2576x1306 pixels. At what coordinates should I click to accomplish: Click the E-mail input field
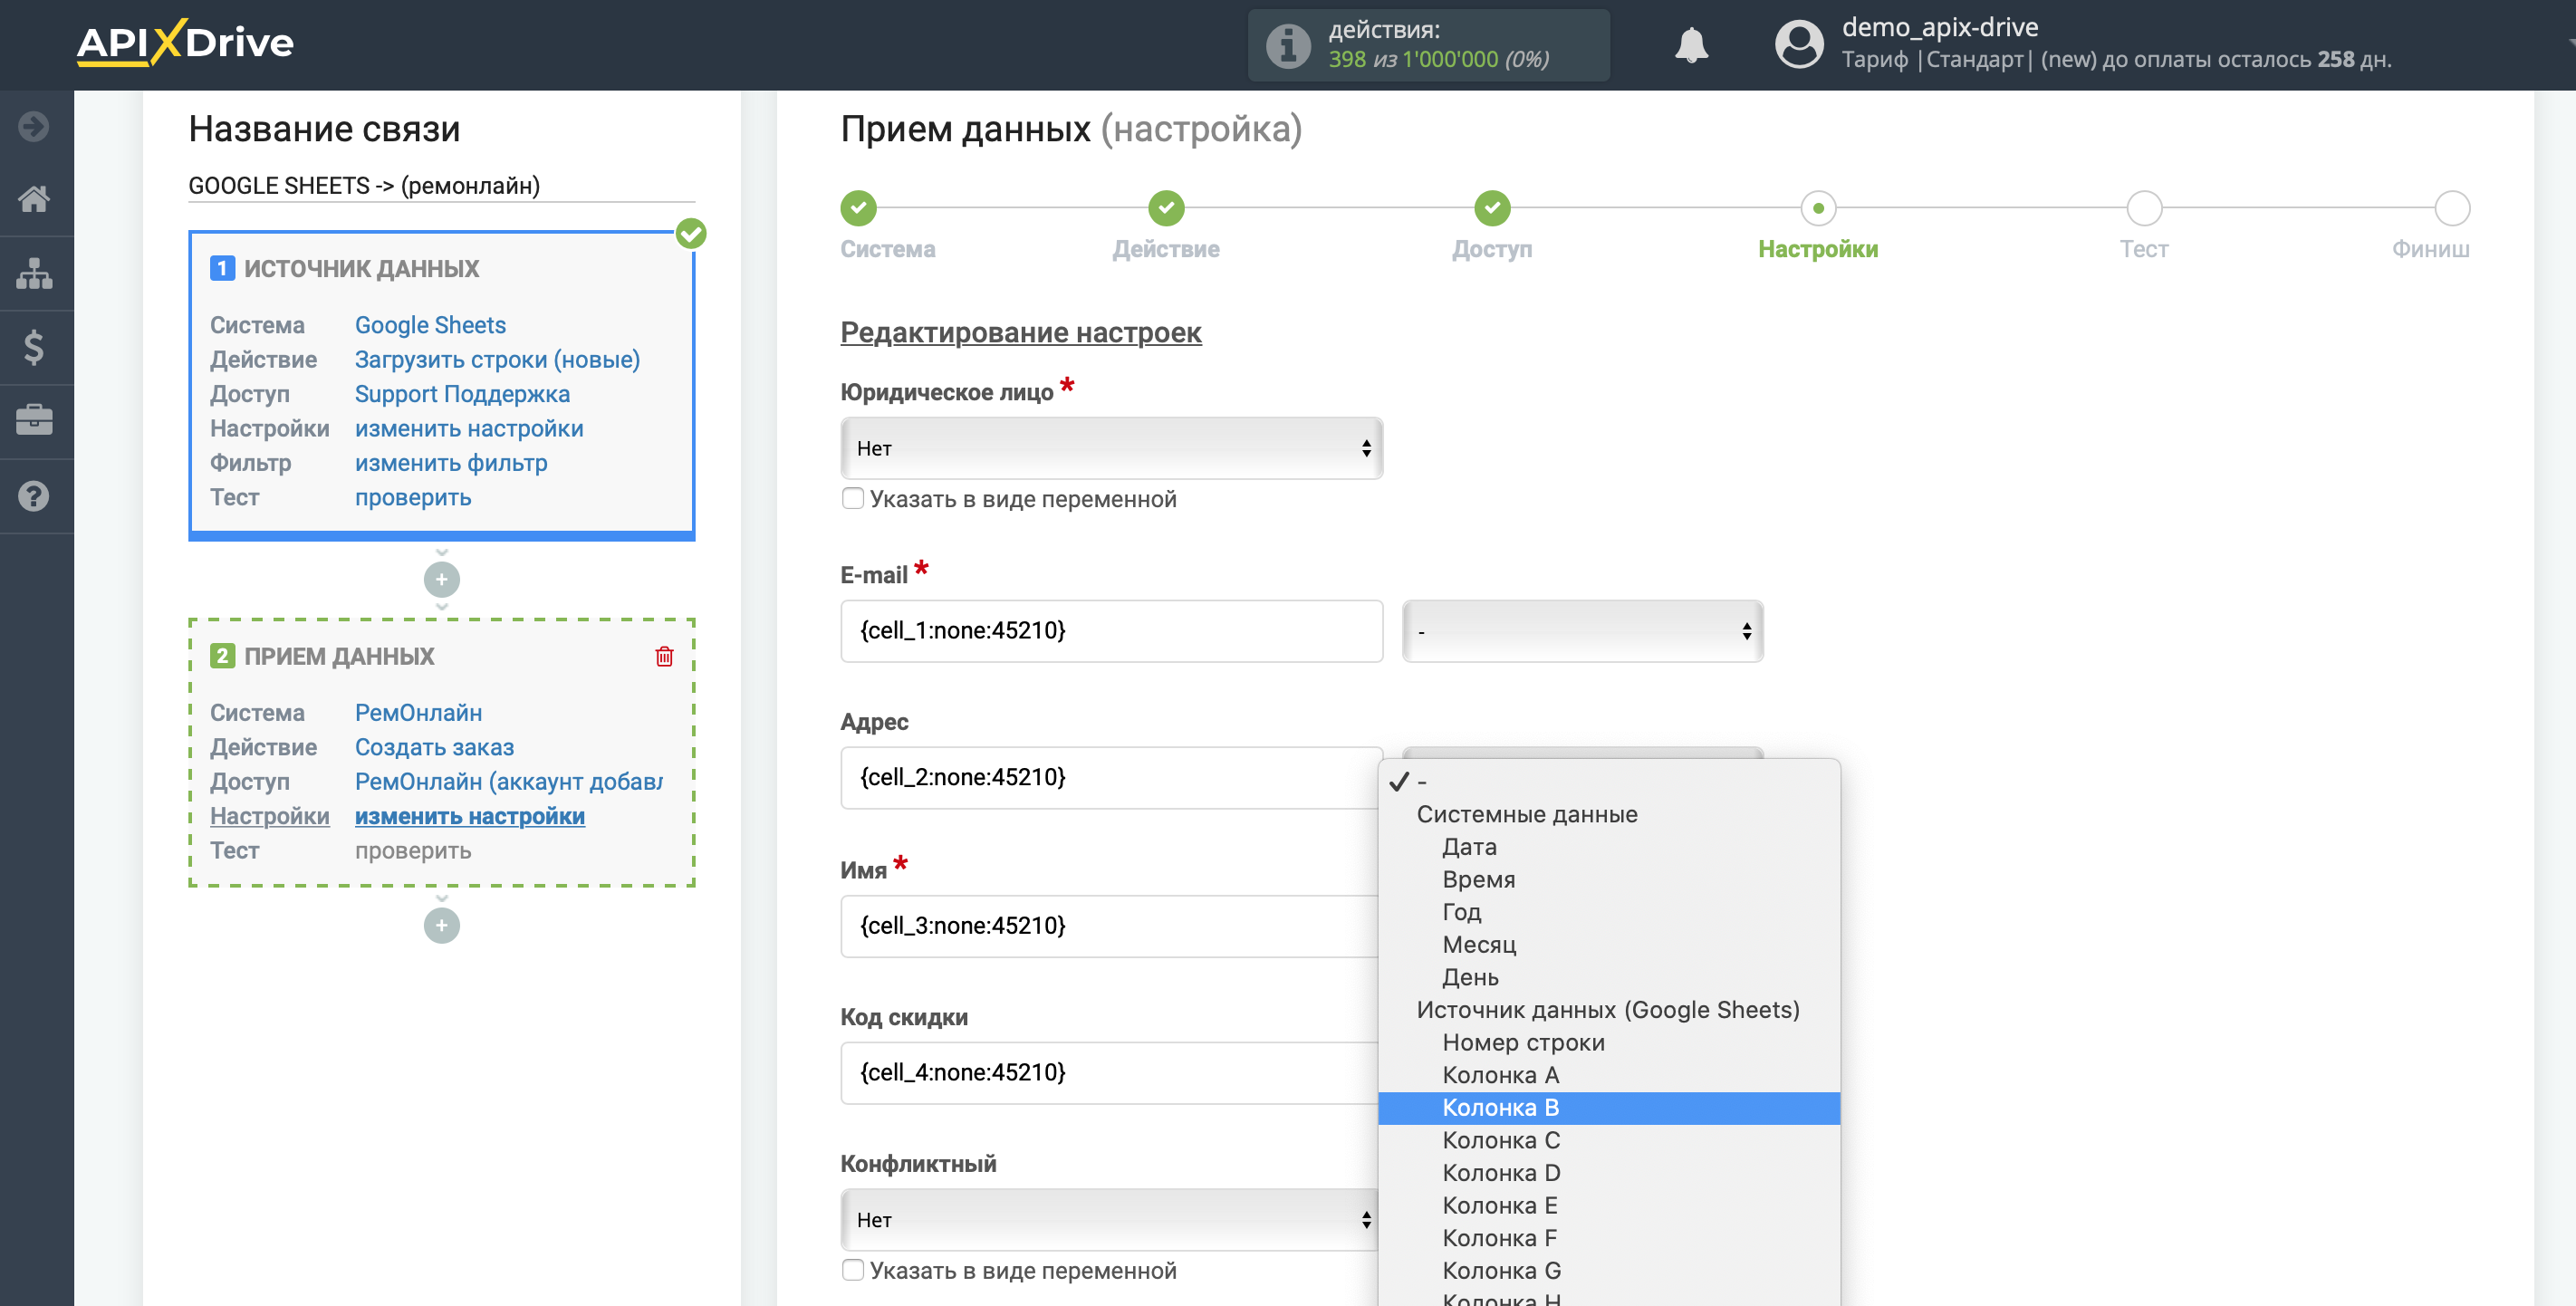point(1111,631)
